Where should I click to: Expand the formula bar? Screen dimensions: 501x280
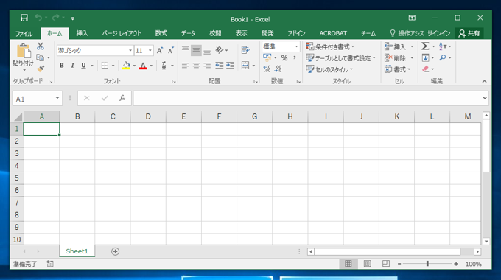[x=485, y=98]
